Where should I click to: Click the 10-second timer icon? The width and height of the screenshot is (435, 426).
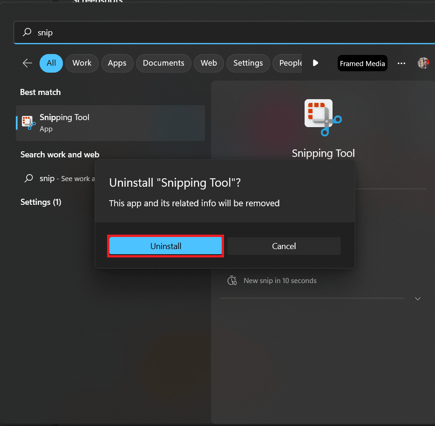232,281
